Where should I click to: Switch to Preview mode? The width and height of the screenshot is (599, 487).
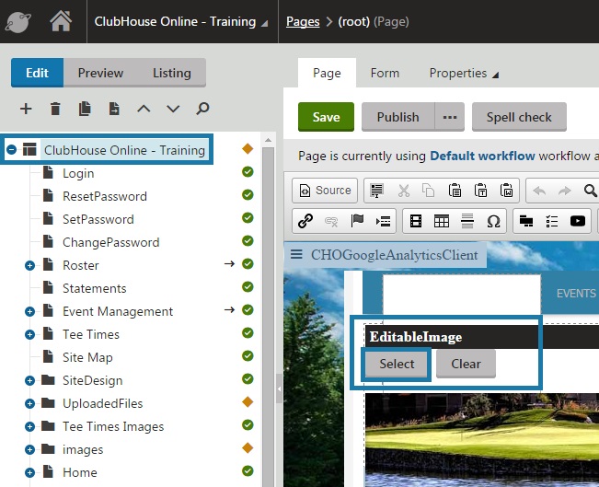[x=100, y=73]
